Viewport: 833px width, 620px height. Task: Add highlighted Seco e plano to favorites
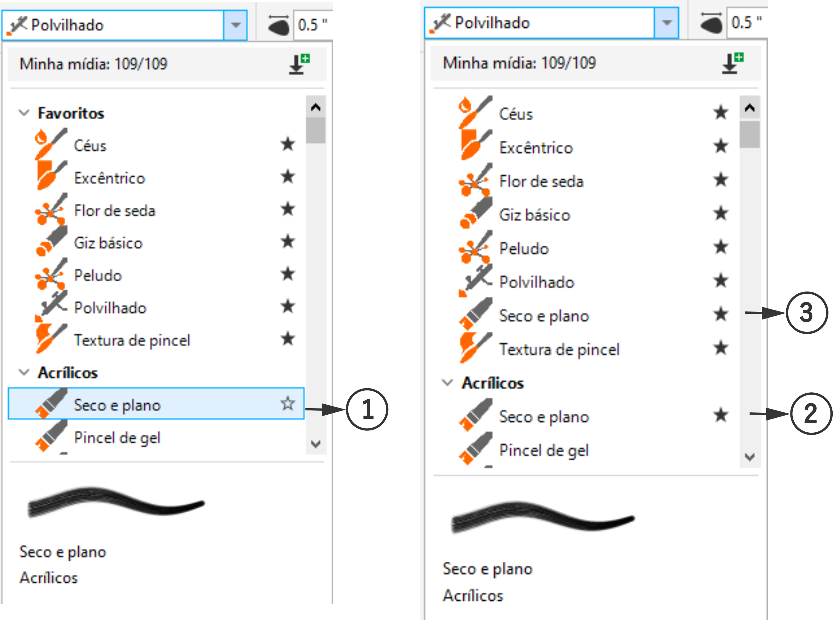(288, 403)
